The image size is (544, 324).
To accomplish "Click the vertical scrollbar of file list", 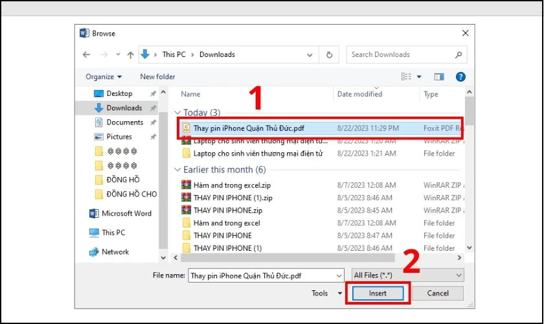I will [470, 111].
